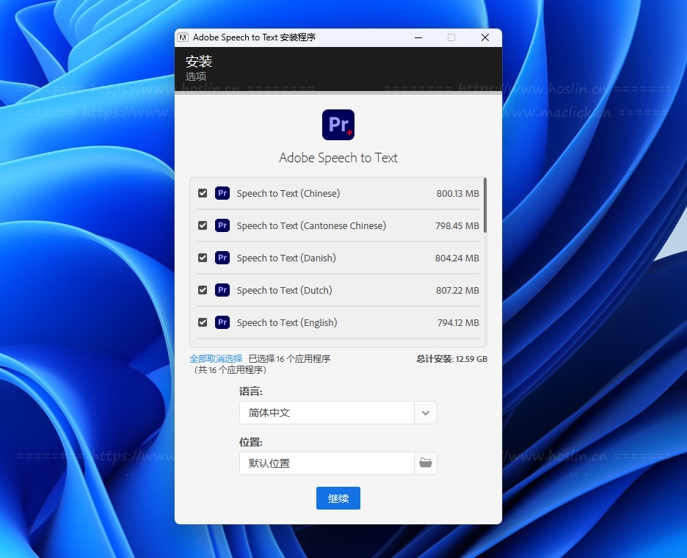Click the large Premiere Pro logo icon
687x558 pixels.
[338, 125]
